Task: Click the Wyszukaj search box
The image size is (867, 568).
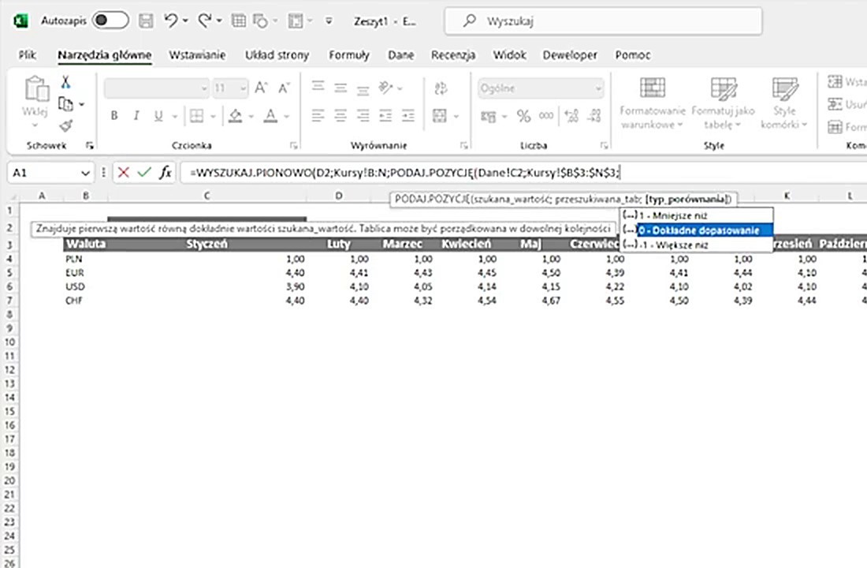Action: point(603,21)
